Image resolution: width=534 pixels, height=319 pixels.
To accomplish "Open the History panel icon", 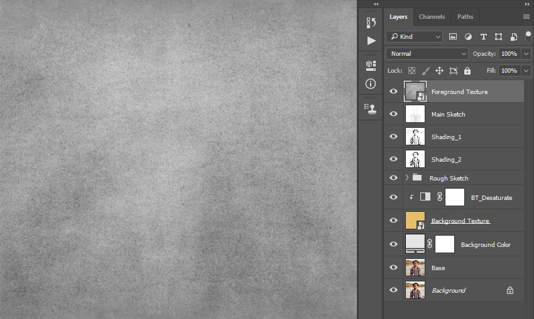I will [x=371, y=23].
